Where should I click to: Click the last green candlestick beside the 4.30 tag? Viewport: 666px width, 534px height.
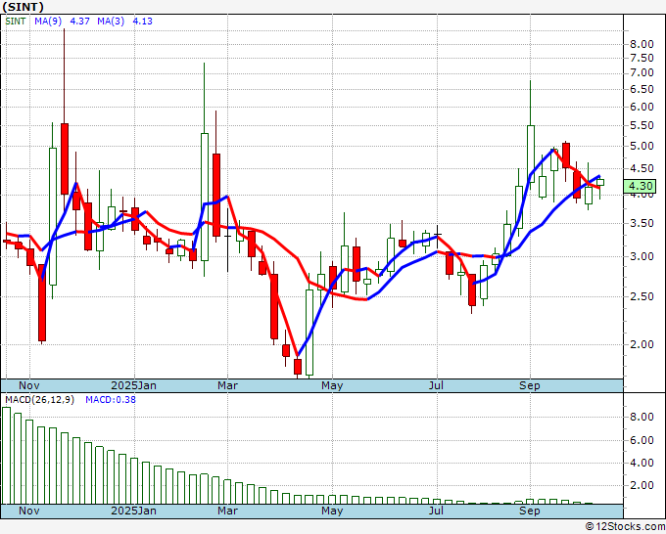(x=599, y=182)
